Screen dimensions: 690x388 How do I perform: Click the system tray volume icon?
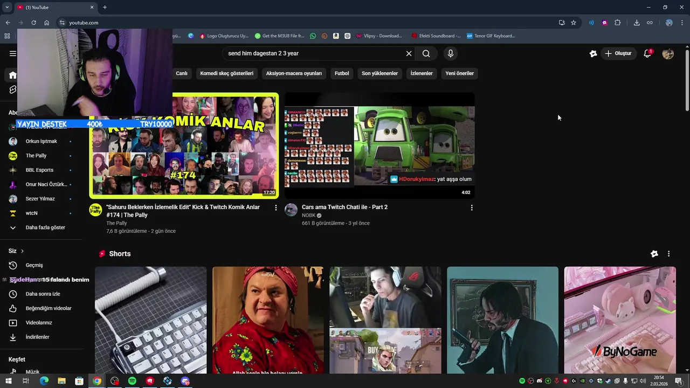643,381
